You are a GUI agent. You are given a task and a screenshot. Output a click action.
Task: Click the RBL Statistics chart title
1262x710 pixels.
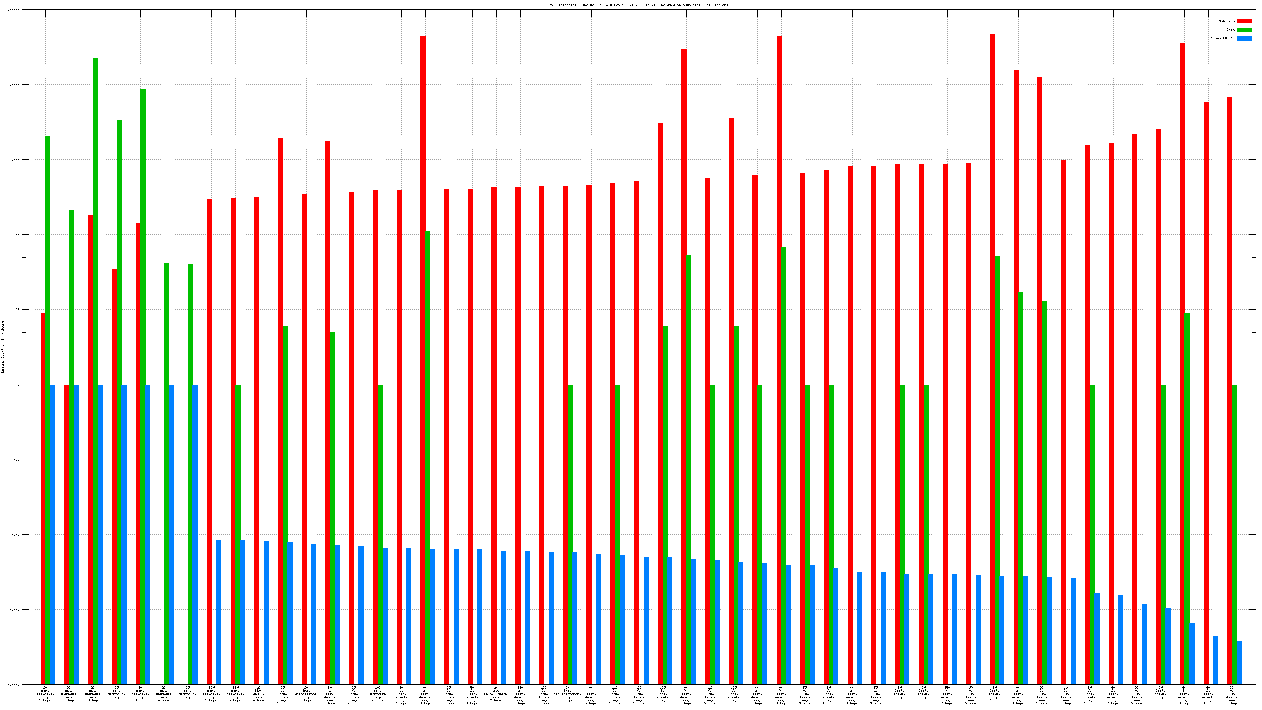[638, 5]
